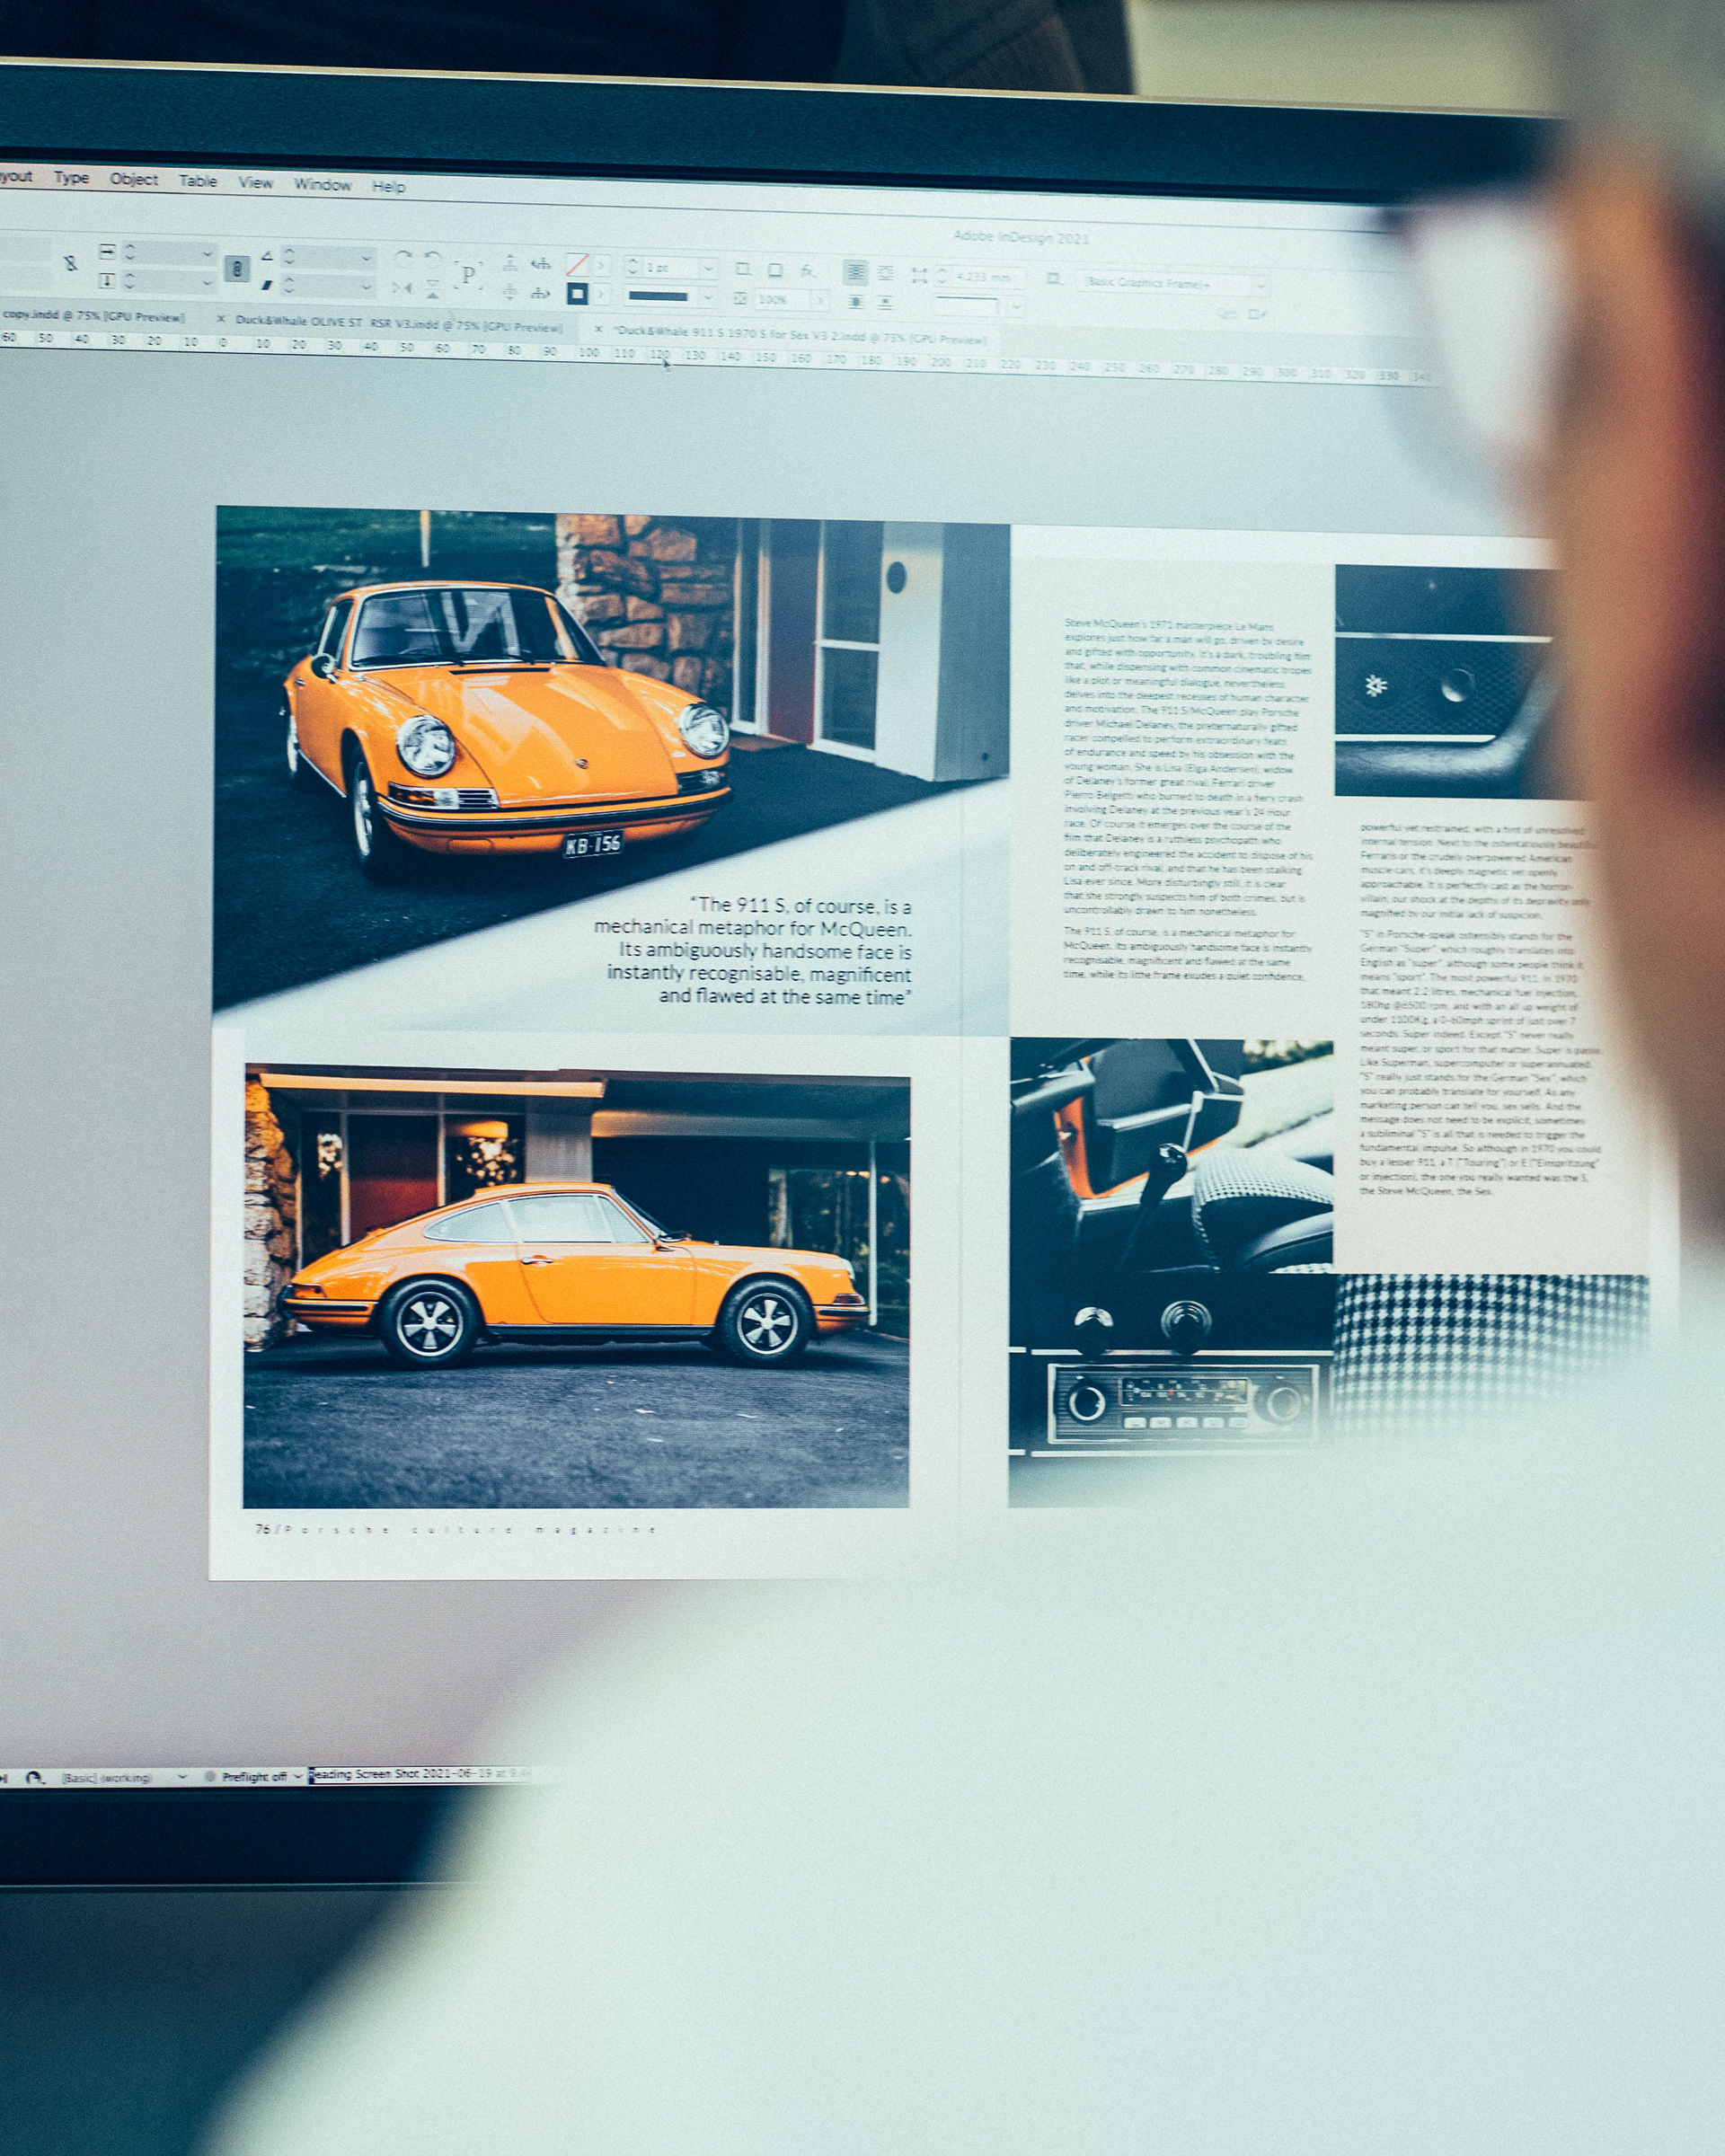Toggle wrap around bounding box
This screenshot has width=1725, height=2156.
(886, 272)
